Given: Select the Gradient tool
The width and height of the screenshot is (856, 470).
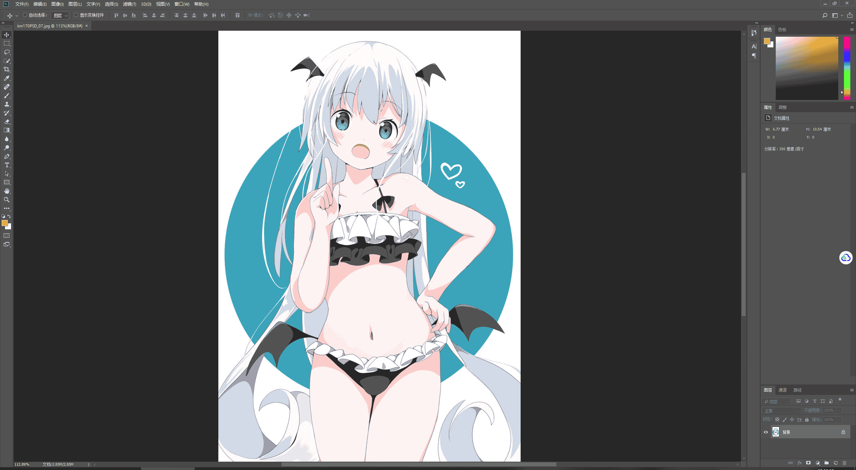Looking at the screenshot, I should pos(7,130).
